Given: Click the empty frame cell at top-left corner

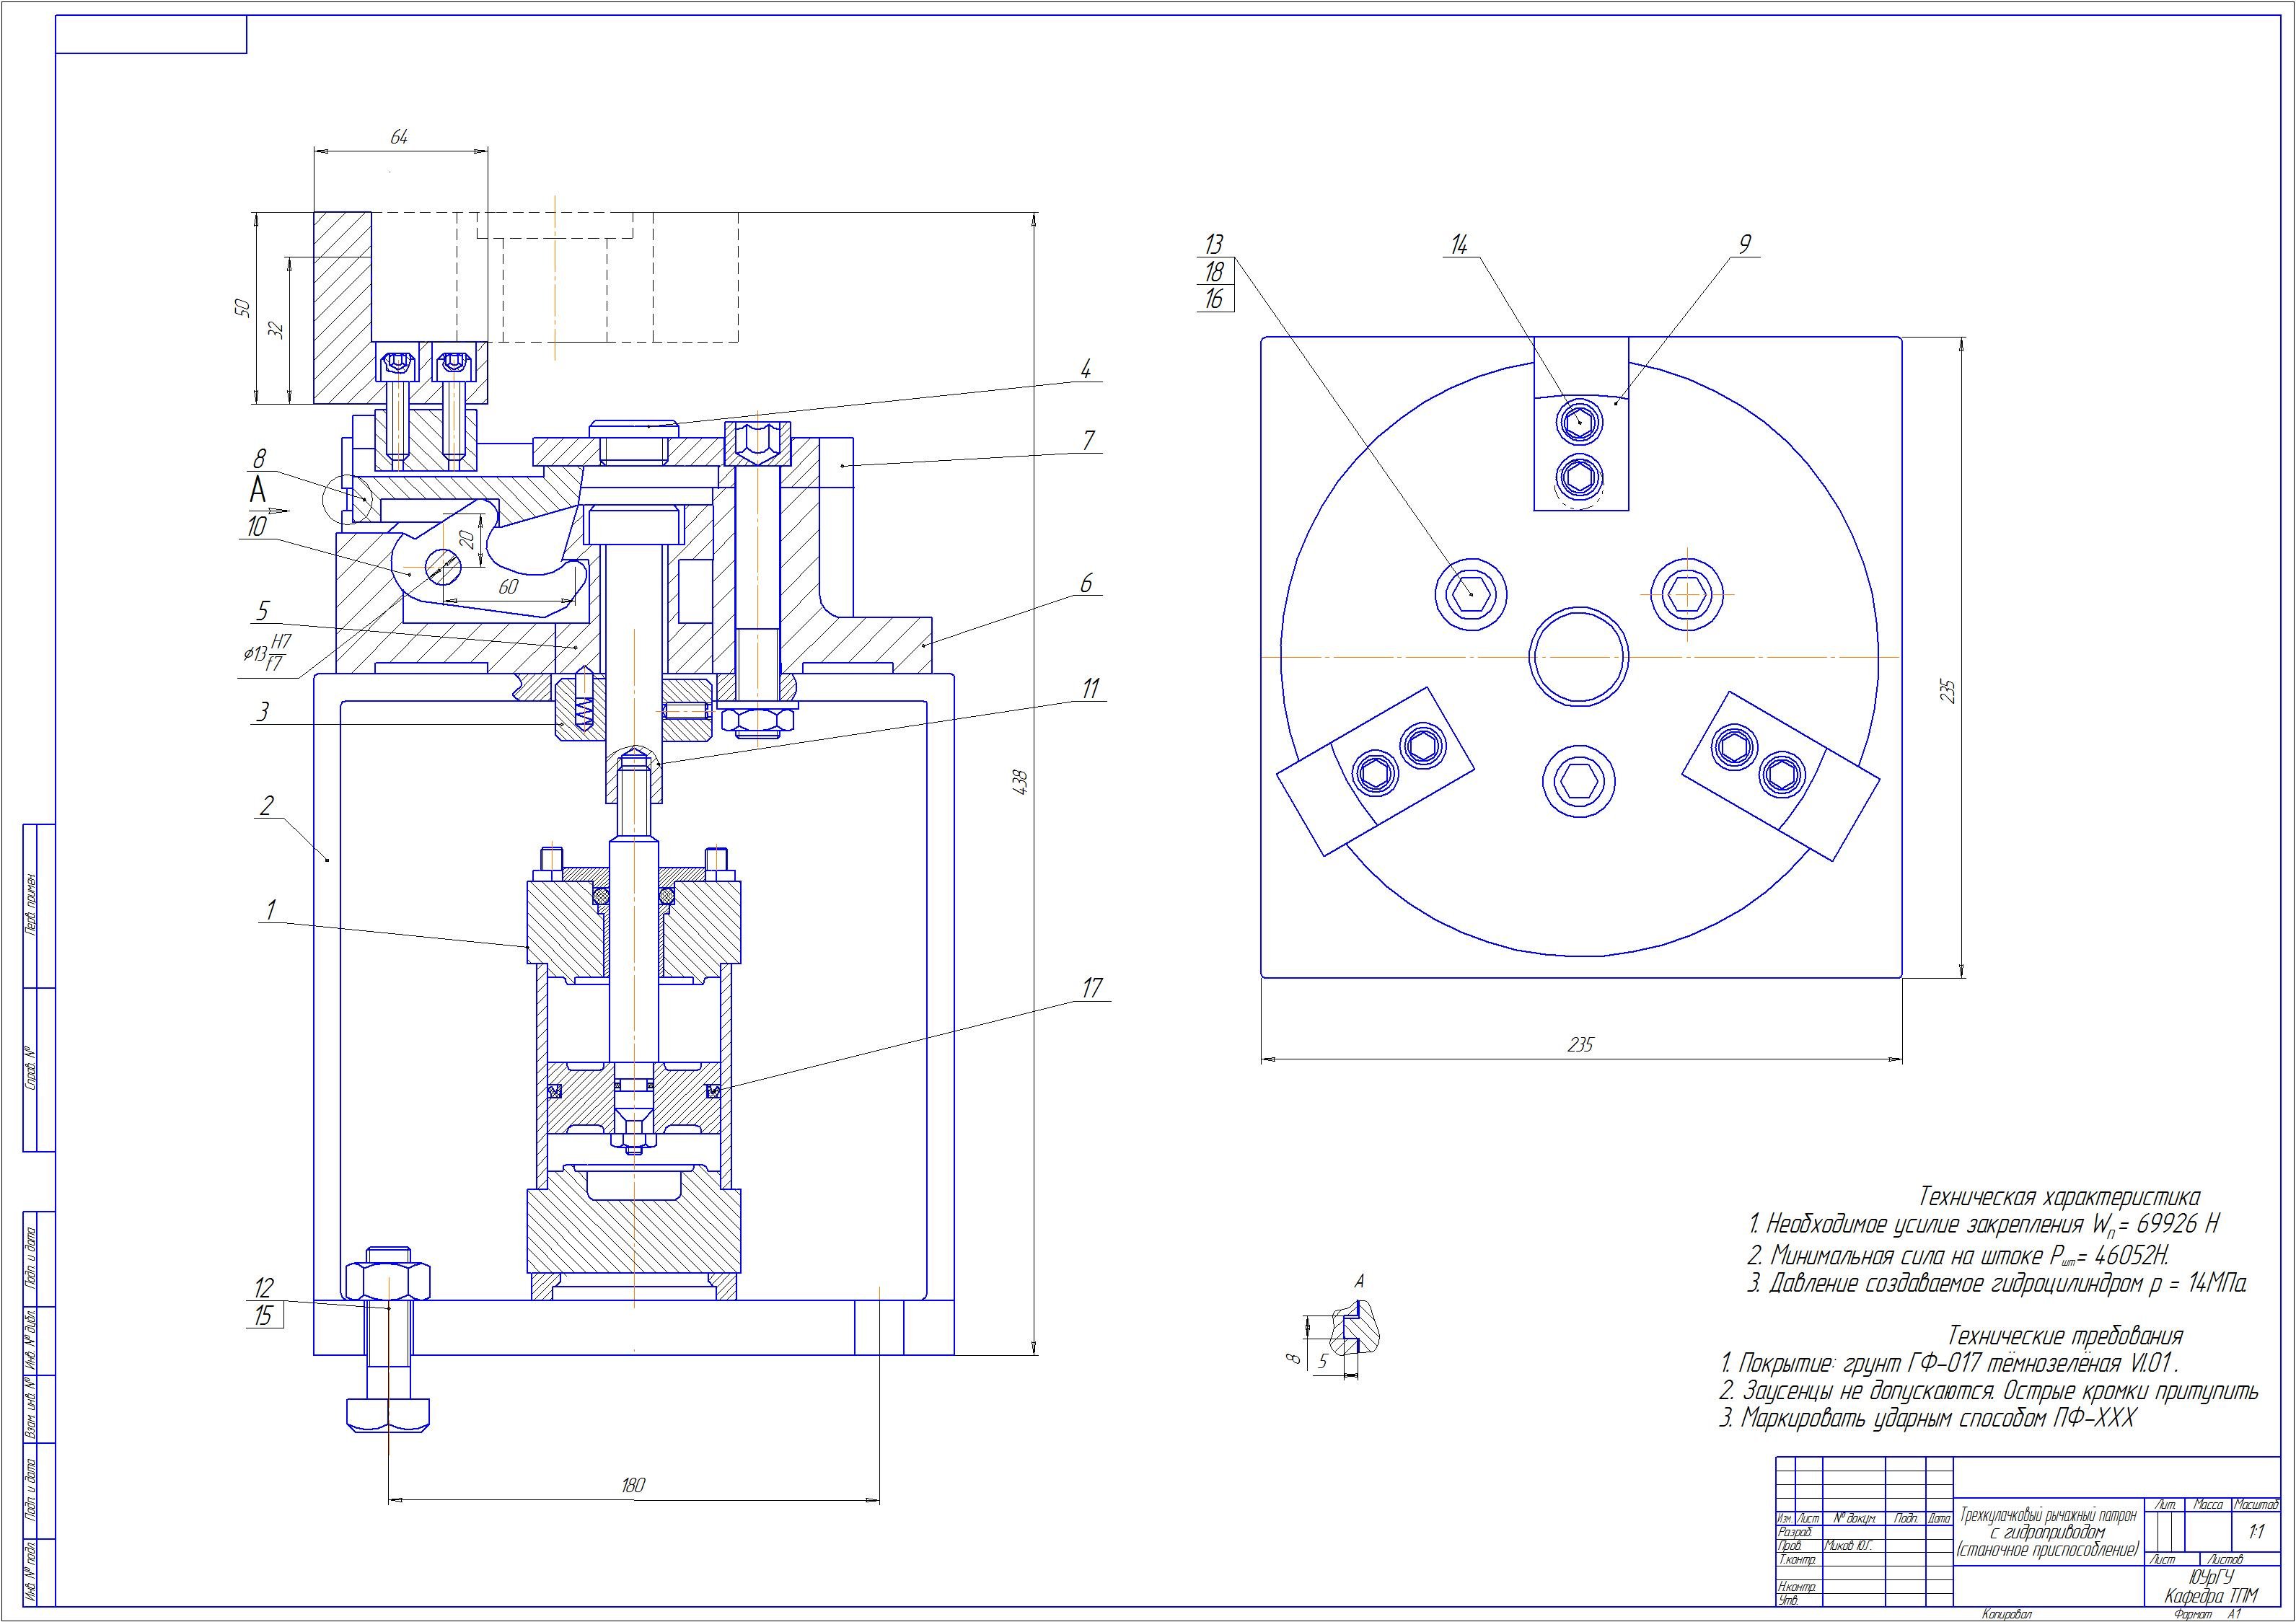Looking at the screenshot, I should point(151,35).
